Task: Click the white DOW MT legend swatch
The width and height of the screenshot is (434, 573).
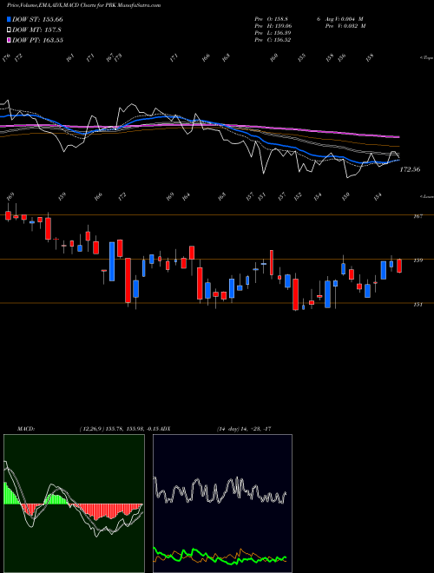Action: pos(10,30)
